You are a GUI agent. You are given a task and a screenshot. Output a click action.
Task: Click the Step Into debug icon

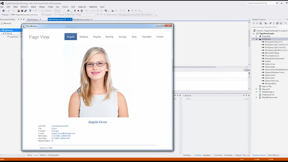(94, 11)
